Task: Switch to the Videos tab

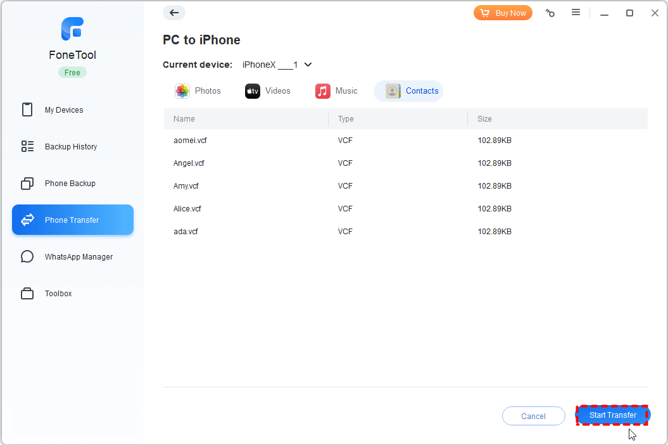Action: [x=268, y=91]
